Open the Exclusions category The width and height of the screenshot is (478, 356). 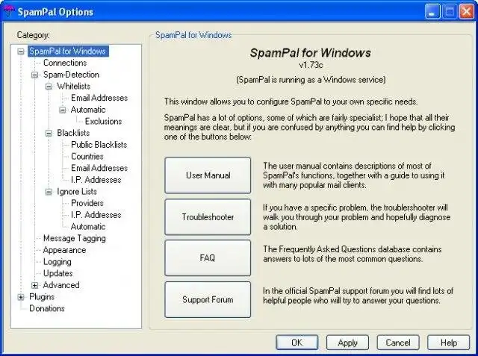tap(103, 121)
